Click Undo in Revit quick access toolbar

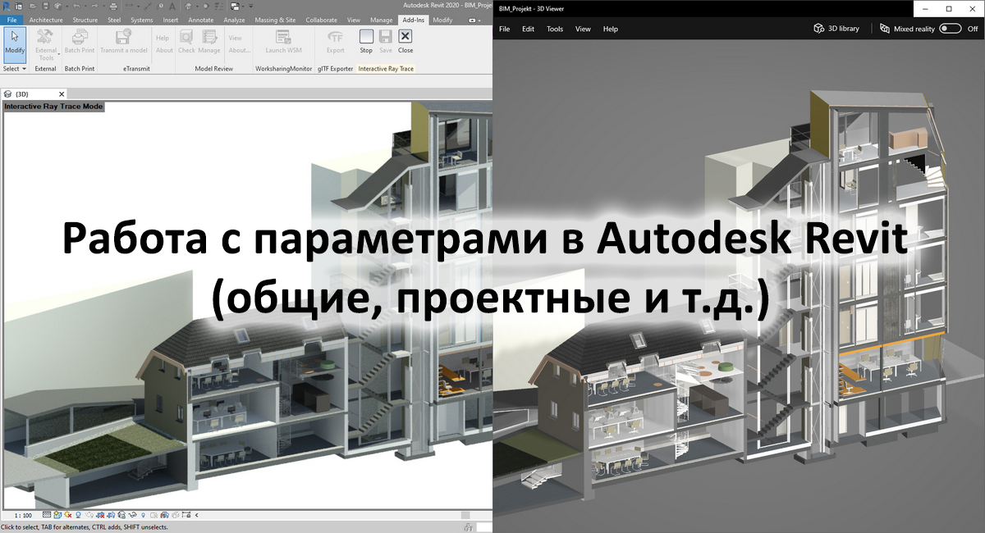[76, 6]
